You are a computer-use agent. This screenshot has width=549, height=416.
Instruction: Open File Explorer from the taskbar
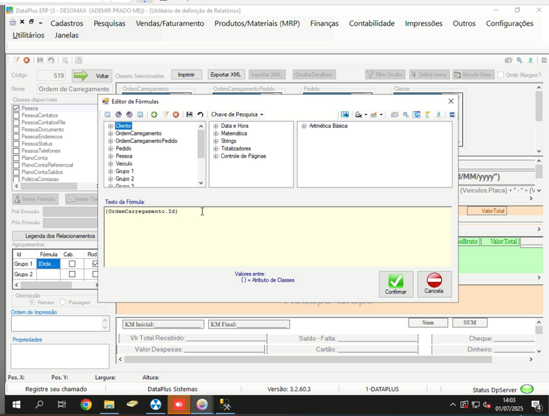(109, 405)
